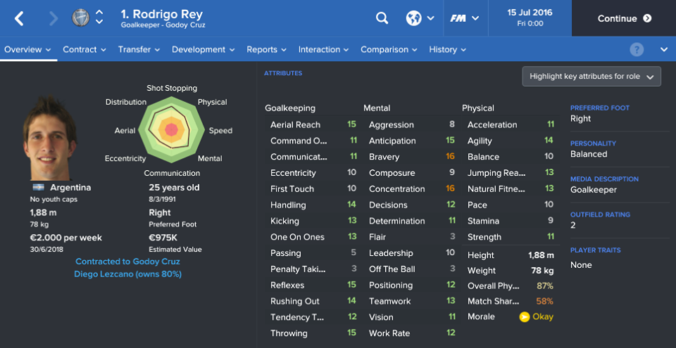
Task: Select previous player with up chevron
Action: point(99,13)
